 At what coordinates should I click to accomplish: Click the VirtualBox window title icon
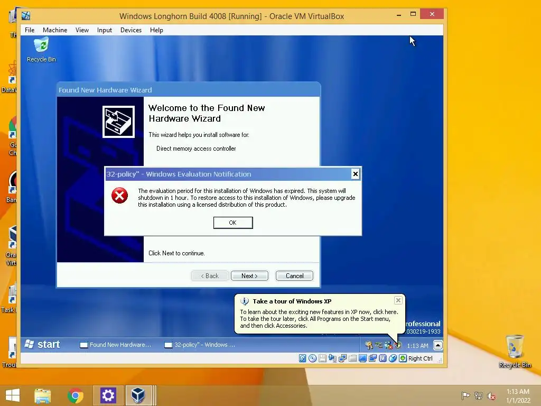26,16
